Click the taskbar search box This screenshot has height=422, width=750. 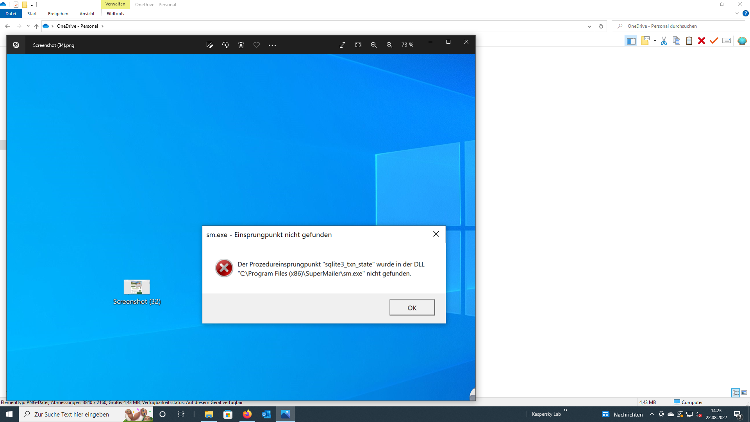point(86,414)
